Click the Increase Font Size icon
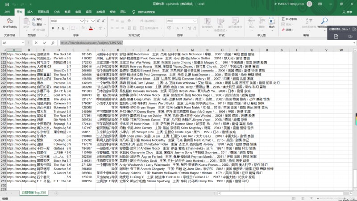The height and width of the screenshot is (201, 357). pyautogui.click(x=98, y=21)
